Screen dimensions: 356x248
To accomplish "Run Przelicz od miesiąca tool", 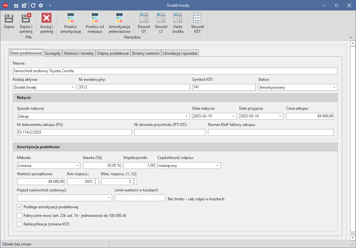I will click(95, 23).
